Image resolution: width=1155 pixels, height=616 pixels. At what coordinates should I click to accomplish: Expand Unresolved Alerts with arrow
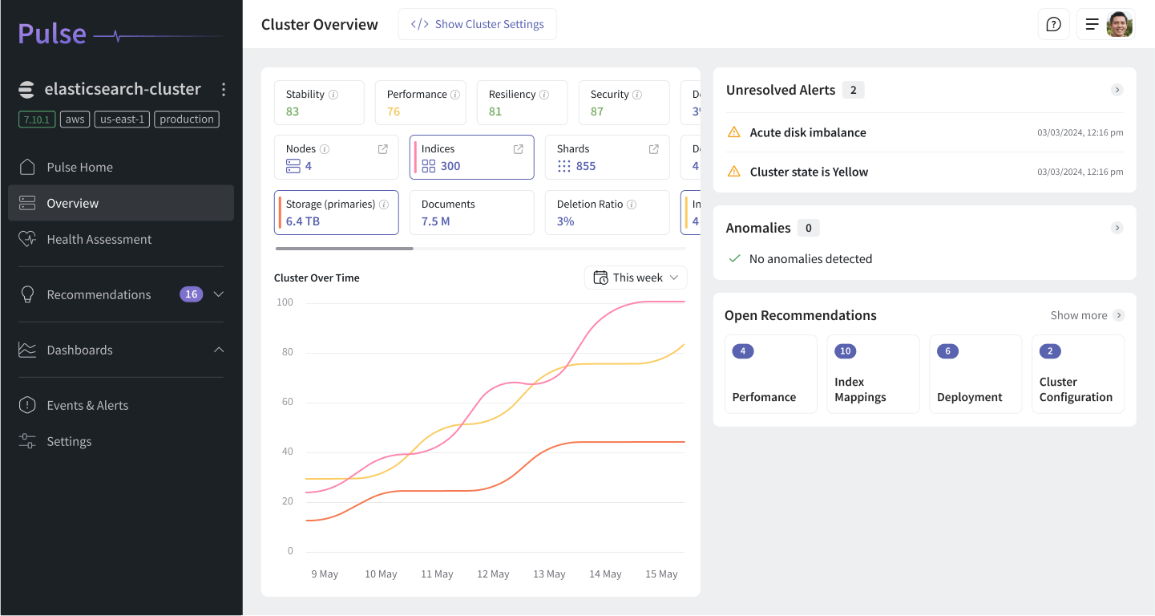[1117, 90]
